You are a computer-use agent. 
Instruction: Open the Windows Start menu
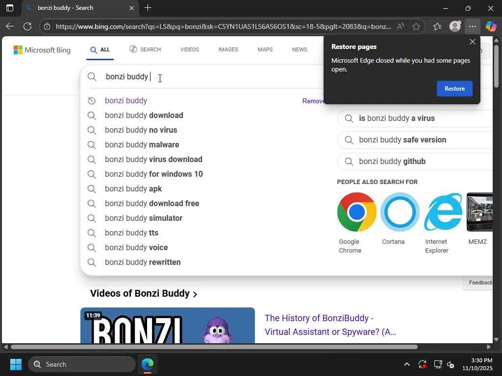click(x=16, y=364)
